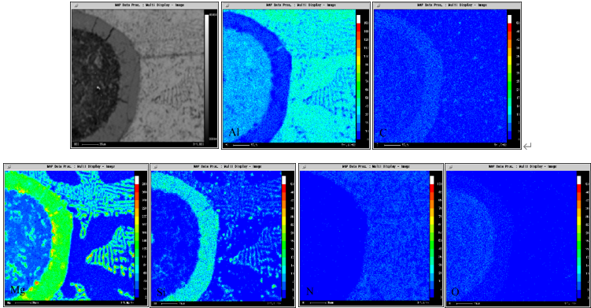Screen dimensions: 591x308
Task: Click the rainbow color scale in O window
Action: tap(579, 237)
